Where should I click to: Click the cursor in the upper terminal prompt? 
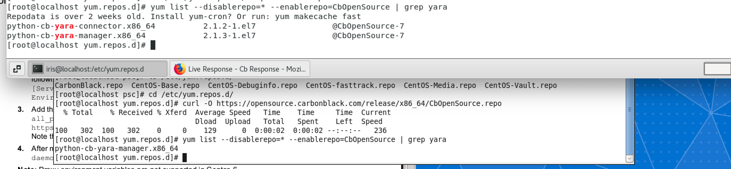click(153, 45)
